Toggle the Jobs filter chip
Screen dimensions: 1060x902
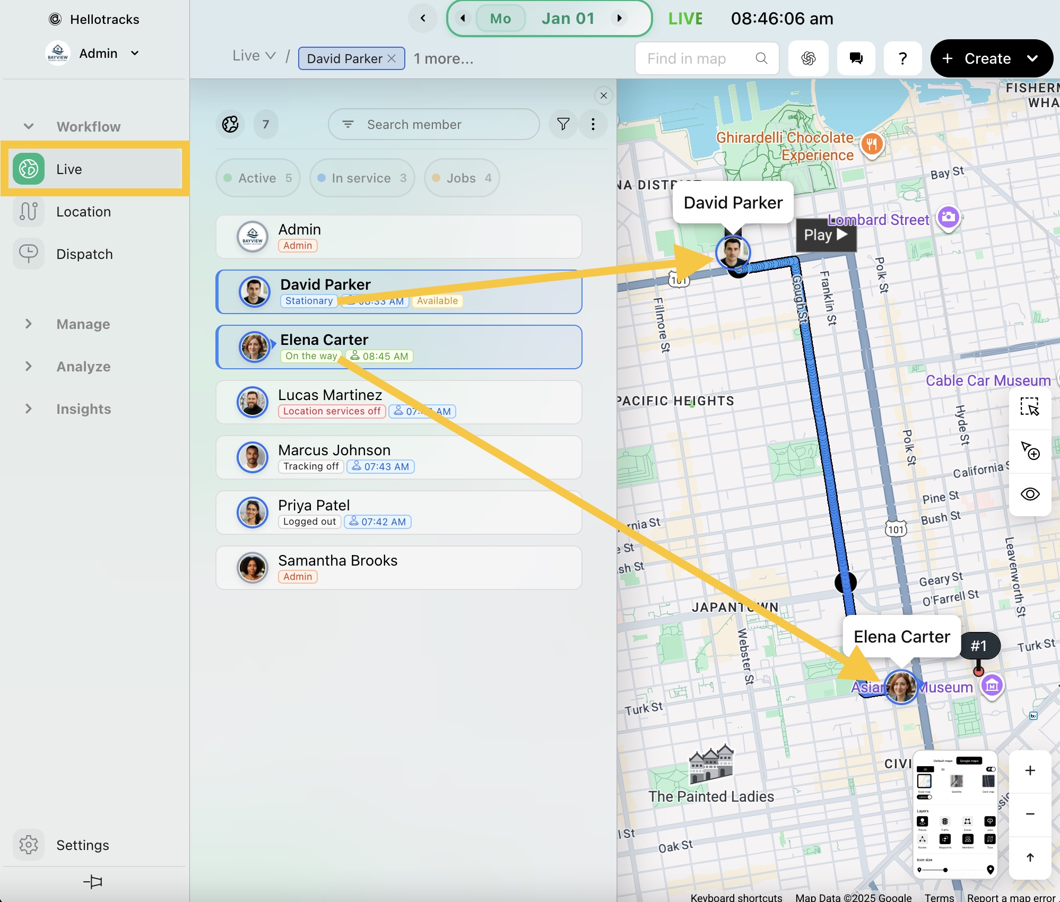[x=462, y=178]
